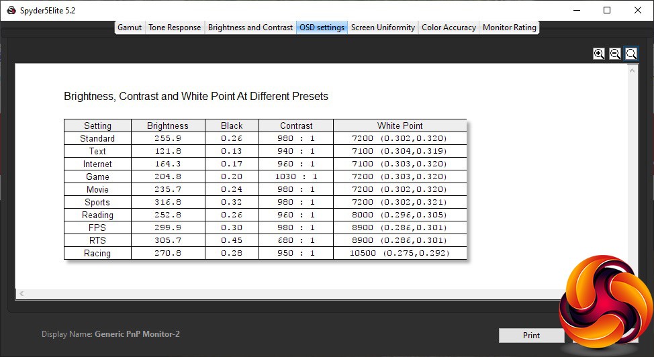
Task: Click contrast value 680 : 1
Action: 296,241
